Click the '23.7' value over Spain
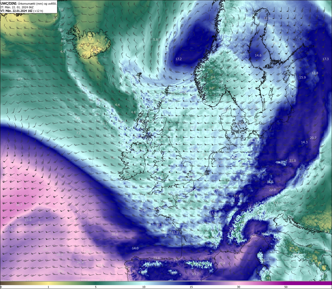This screenshot has width=332, height=289. tap(195, 274)
